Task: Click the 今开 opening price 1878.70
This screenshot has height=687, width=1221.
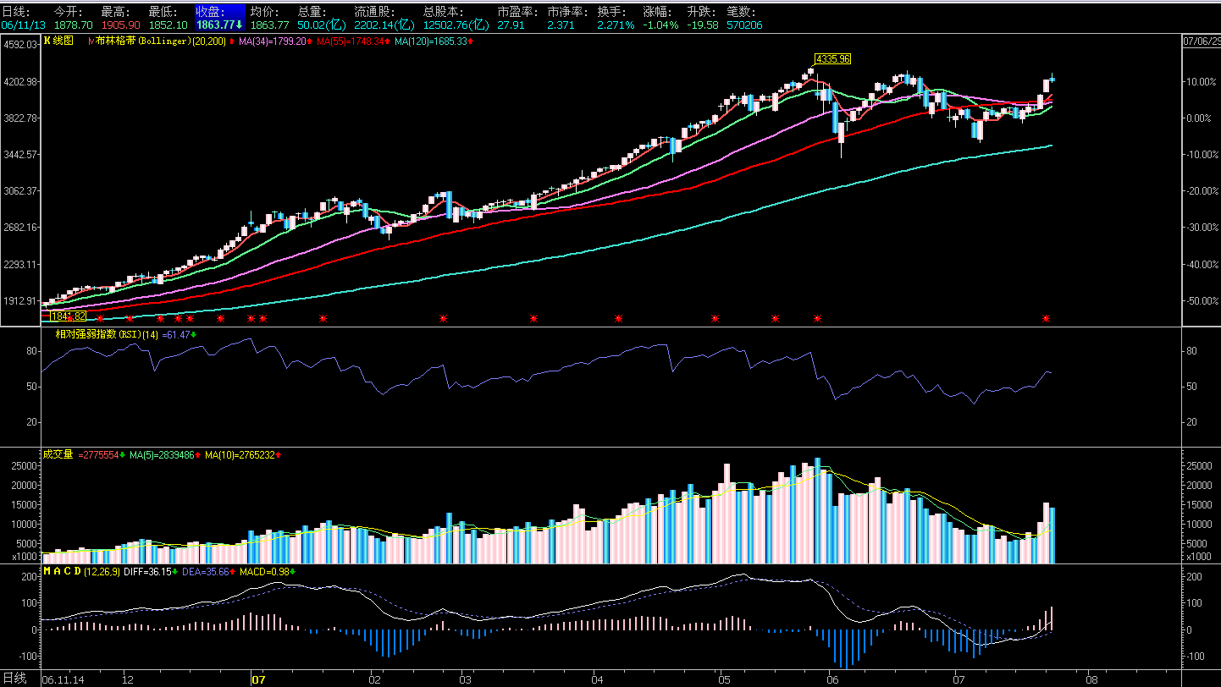Action: pyautogui.click(x=74, y=25)
